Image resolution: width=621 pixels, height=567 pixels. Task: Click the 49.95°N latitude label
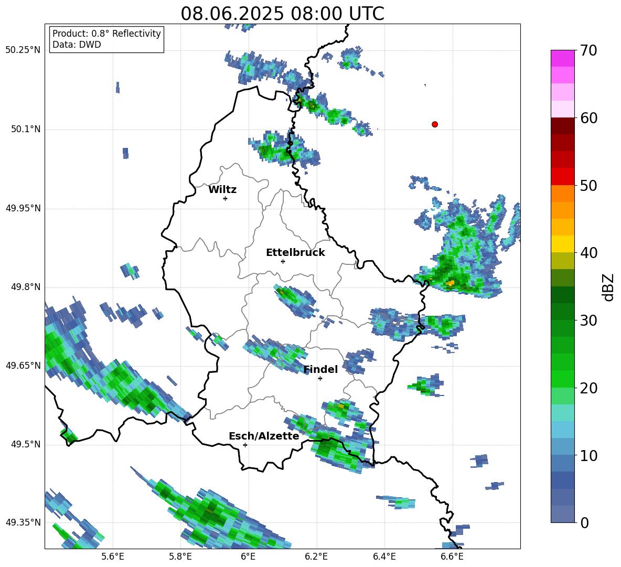pyautogui.click(x=23, y=208)
